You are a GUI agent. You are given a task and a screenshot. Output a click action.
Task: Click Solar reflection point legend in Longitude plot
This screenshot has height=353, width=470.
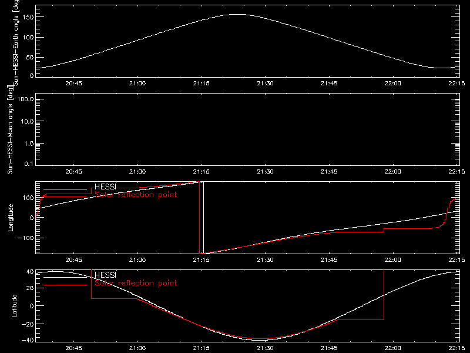[x=136, y=195]
